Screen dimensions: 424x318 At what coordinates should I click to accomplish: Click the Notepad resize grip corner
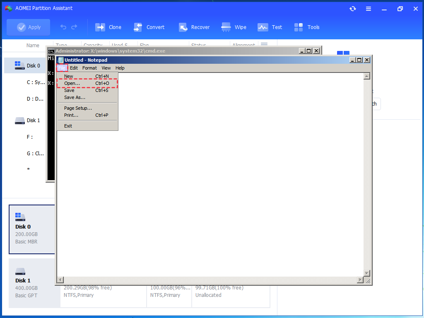click(x=367, y=280)
